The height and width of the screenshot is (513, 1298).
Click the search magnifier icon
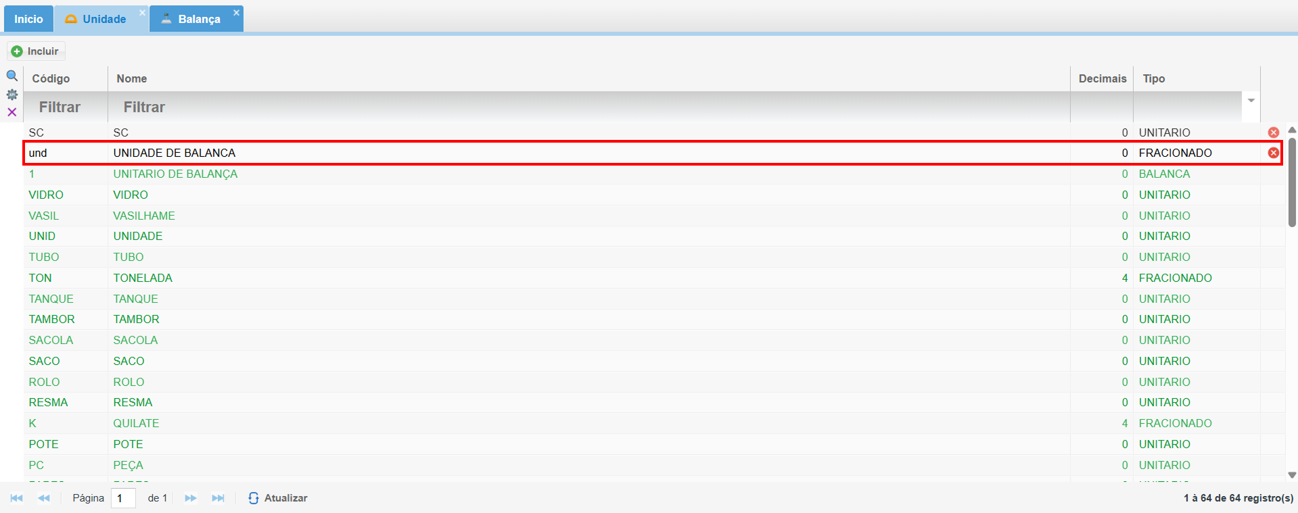12,76
